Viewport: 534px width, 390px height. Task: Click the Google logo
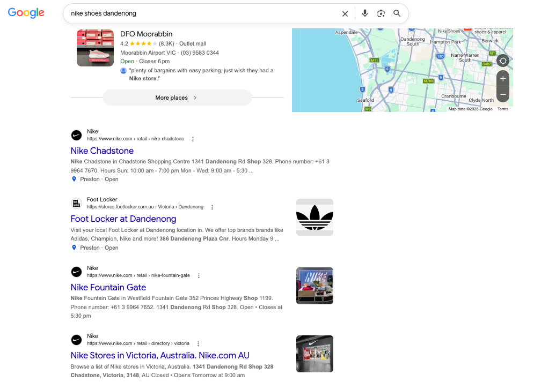click(x=26, y=12)
